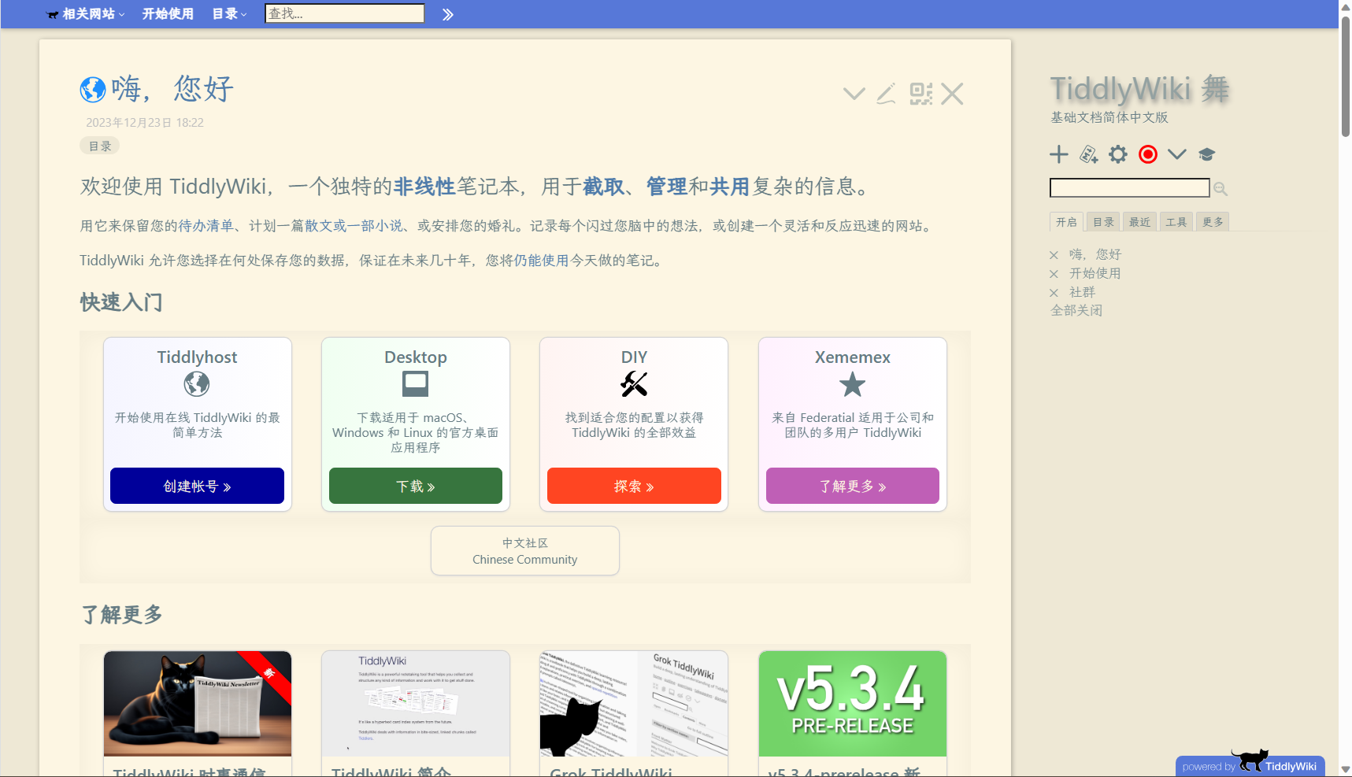
Task: Click the 快速入门 heading
Action: (x=121, y=302)
